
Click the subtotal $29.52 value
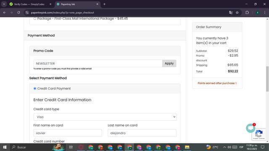pos(233,51)
